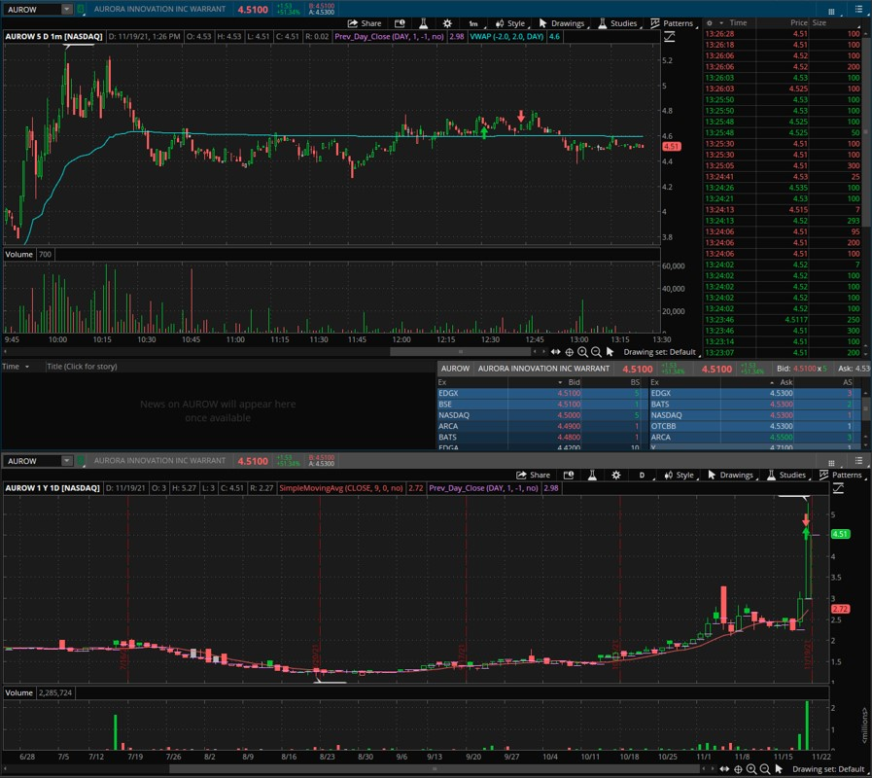This screenshot has height=778, width=872.
Task: Expand Style menu on upper chart
Action: pos(509,23)
